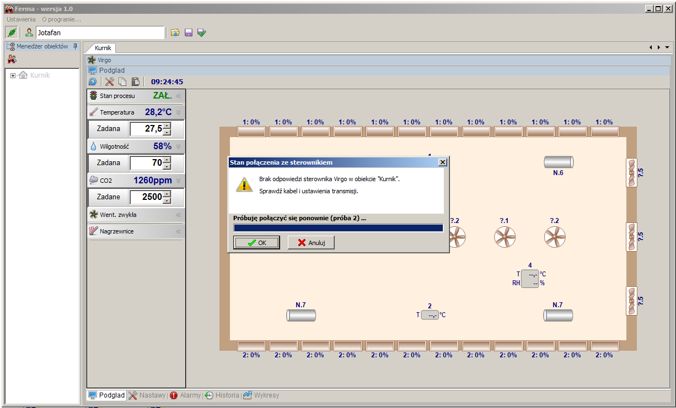Click the 09:24:45 clock display
Image resolution: width=676 pixels, height=408 pixels.
[167, 82]
